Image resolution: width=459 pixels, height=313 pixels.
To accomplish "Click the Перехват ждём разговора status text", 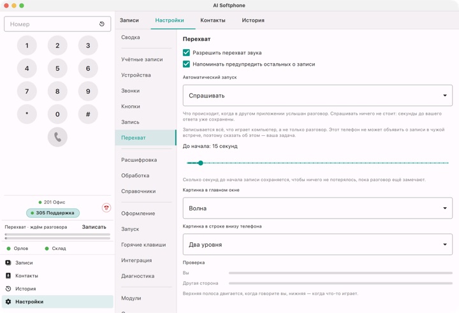I will pyautogui.click(x=36, y=227).
